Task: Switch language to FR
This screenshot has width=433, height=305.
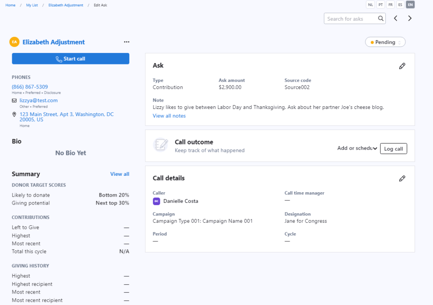Action: [x=390, y=5]
